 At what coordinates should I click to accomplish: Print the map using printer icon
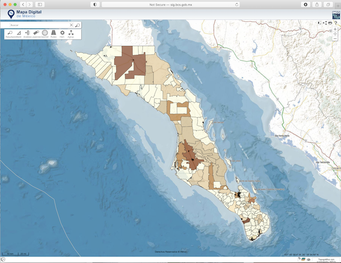coord(330,23)
